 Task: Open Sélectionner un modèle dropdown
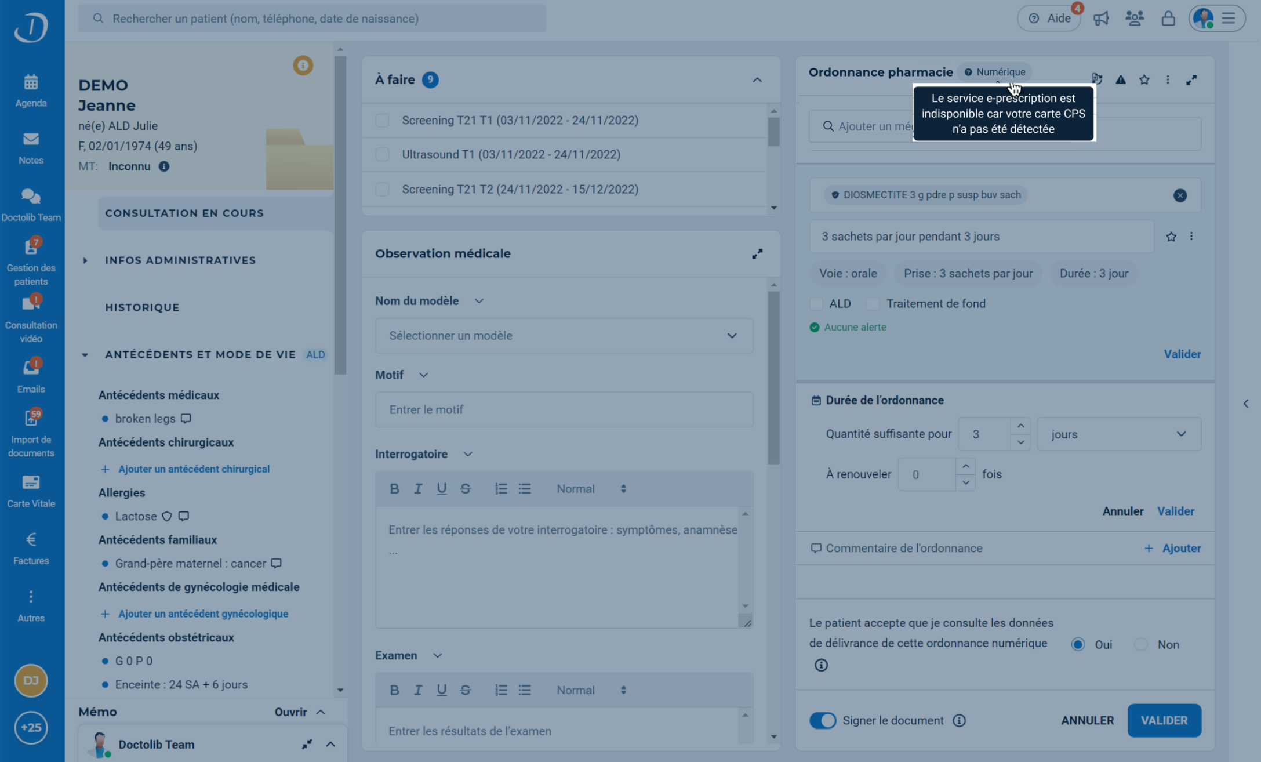(564, 336)
